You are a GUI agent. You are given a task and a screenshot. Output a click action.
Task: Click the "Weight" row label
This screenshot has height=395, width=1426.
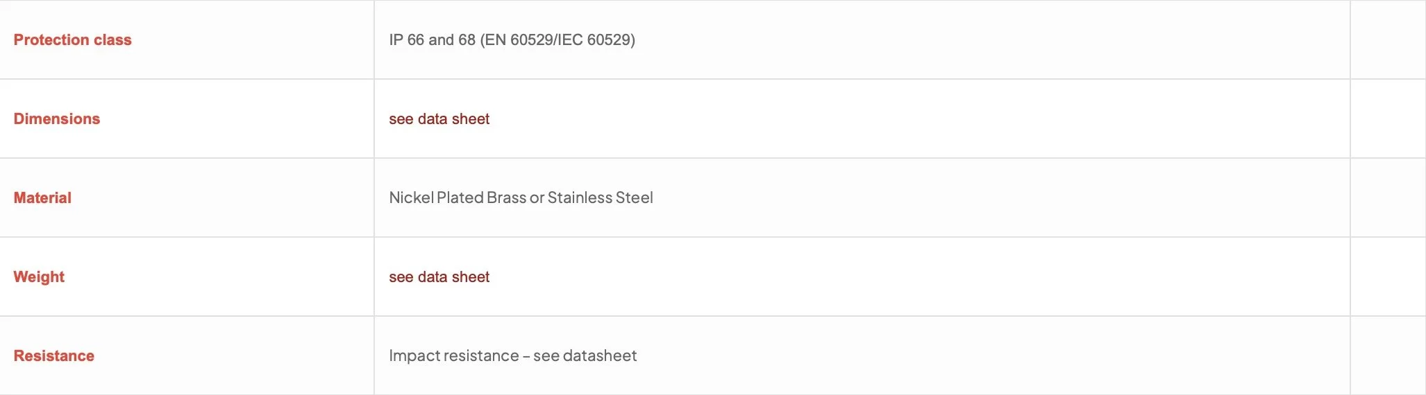coord(39,277)
